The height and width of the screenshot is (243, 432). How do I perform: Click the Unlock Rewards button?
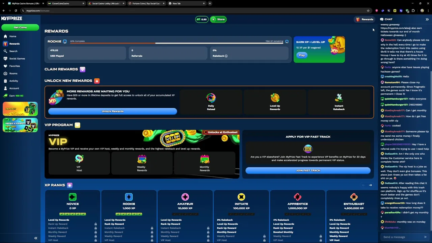(x=112, y=111)
